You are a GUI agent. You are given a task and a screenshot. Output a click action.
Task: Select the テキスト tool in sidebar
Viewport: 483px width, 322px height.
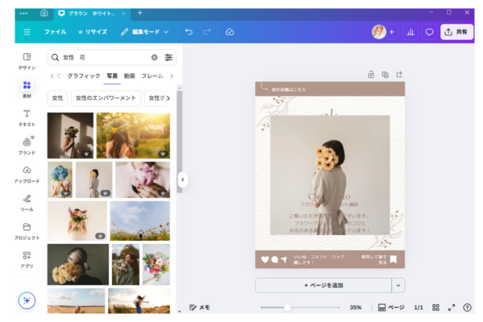point(27,118)
